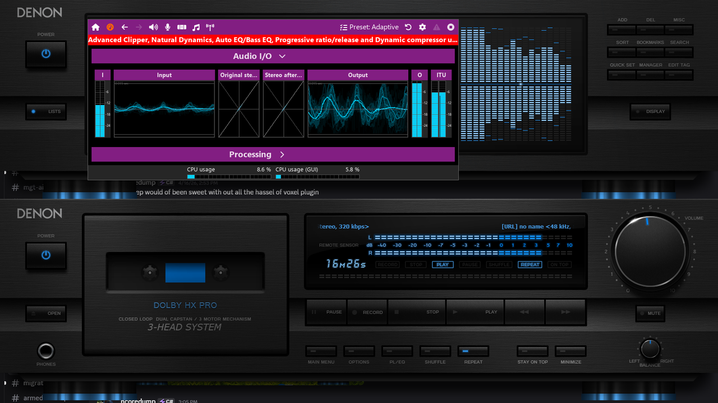Adjust the BALANCE knob

(650, 349)
